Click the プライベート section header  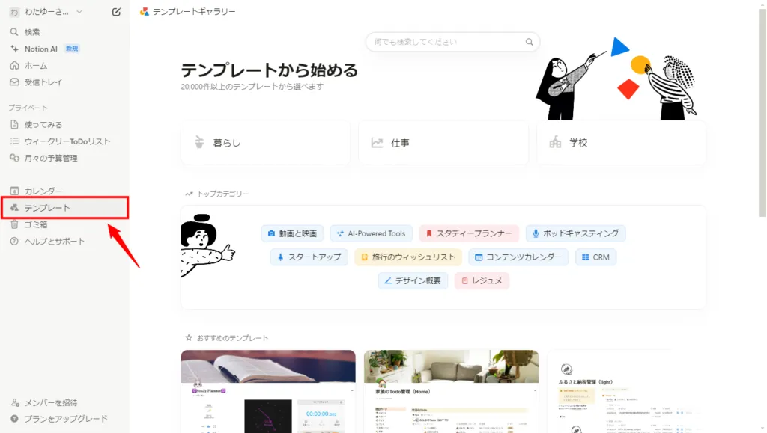tap(28, 108)
